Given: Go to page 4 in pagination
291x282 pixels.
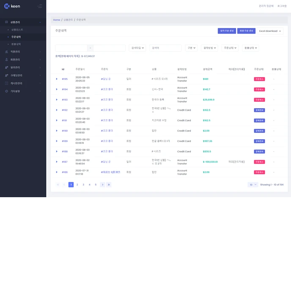Looking at the screenshot, I should 89,184.
